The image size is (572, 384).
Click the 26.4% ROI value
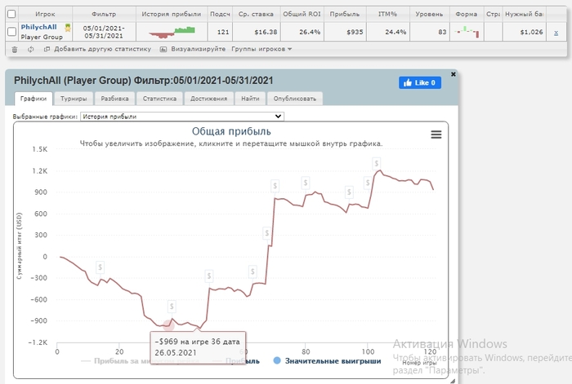coord(310,32)
